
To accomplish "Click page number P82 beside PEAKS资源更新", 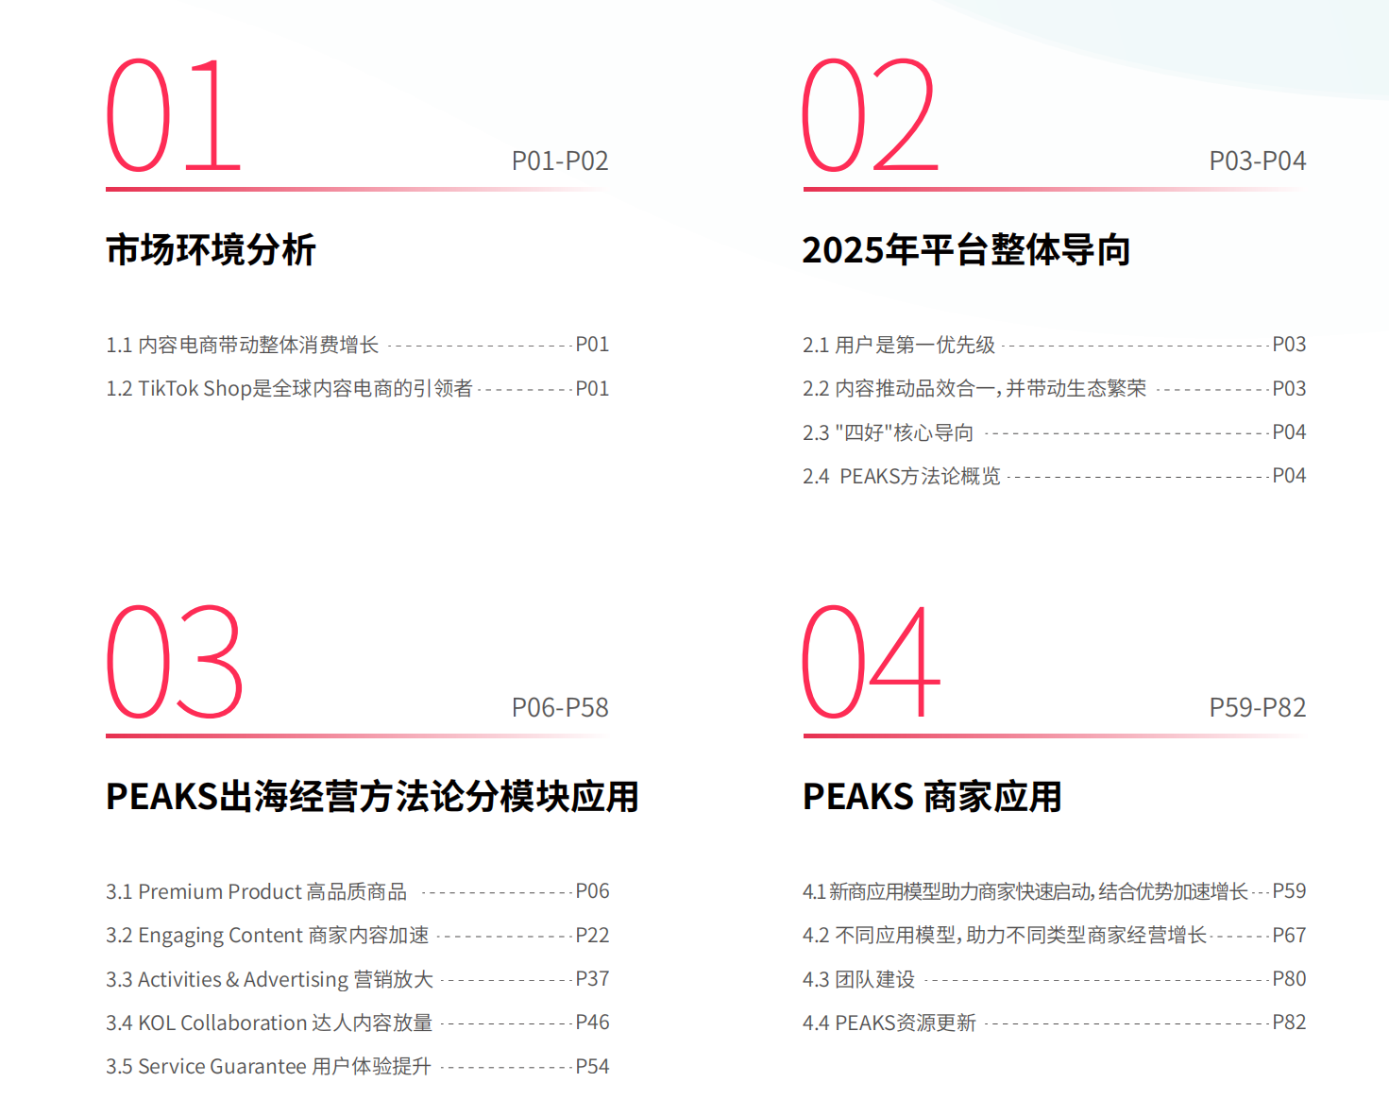I will tap(1289, 1023).
